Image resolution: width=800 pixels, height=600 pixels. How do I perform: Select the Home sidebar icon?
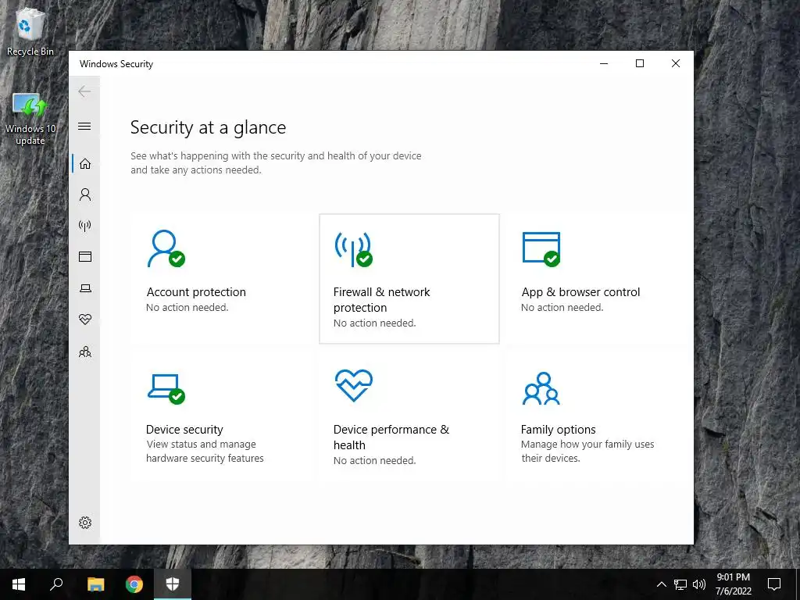point(85,163)
